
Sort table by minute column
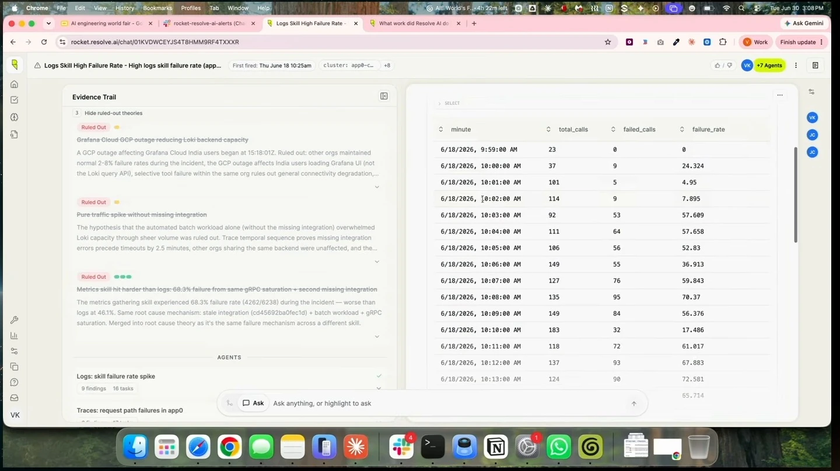(441, 130)
